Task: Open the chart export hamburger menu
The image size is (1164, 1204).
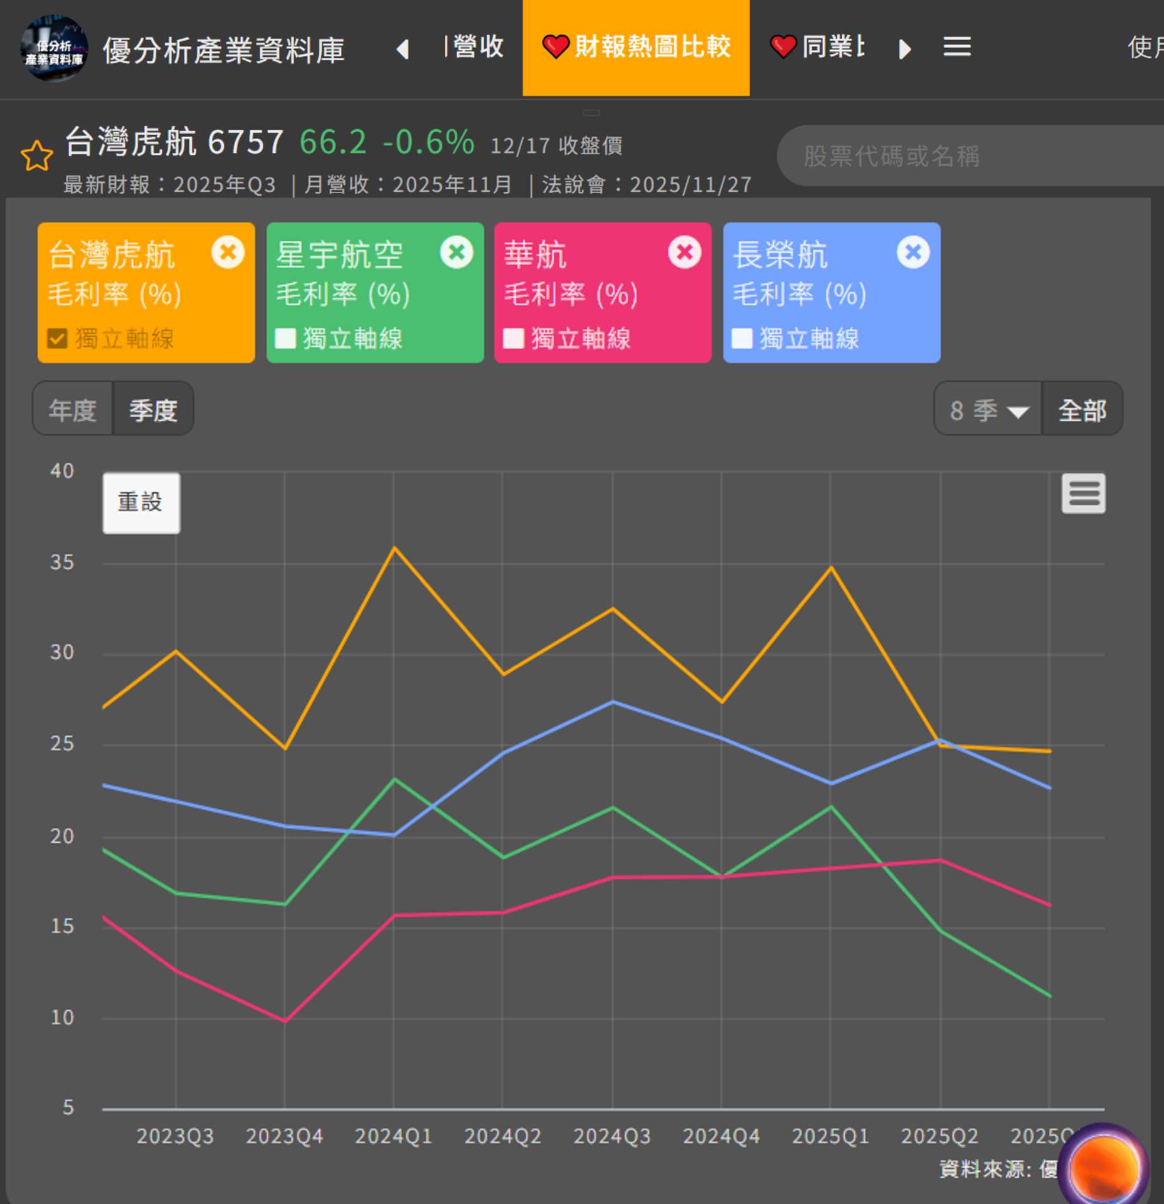Action: tap(1083, 494)
